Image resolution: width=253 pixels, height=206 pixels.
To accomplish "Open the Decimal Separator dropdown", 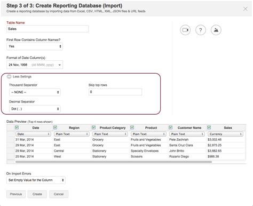I will pos(35,109).
